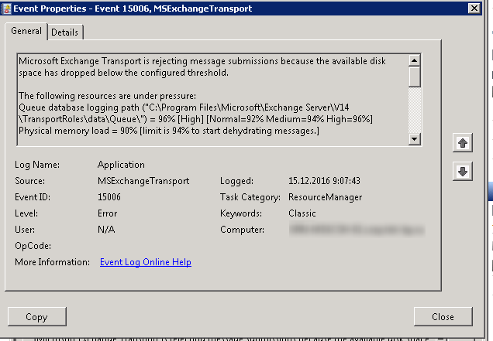The image size is (493, 341).
Task: Click the blurred Computer name field
Action: [x=357, y=230]
